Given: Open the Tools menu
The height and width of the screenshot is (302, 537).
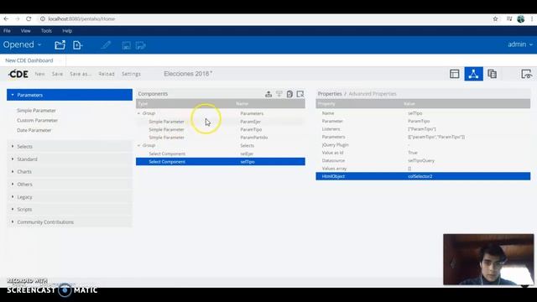Looking at the screenshot, I should [x=46, y=31].
